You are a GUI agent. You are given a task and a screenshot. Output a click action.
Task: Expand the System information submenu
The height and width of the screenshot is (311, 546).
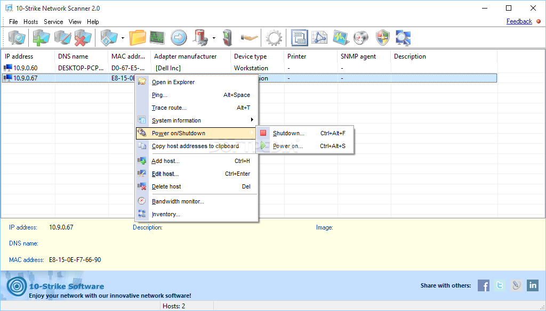197,120
